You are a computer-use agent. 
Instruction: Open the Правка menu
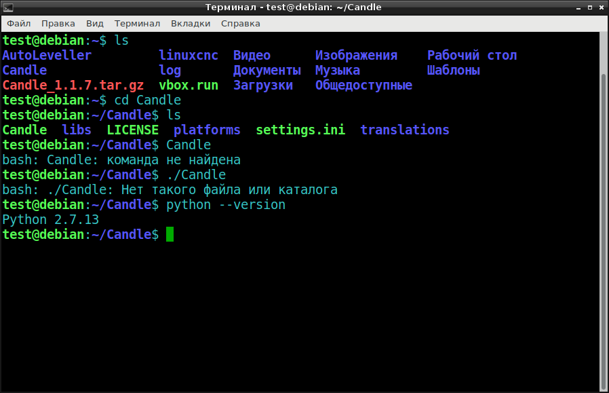[58, 24]
